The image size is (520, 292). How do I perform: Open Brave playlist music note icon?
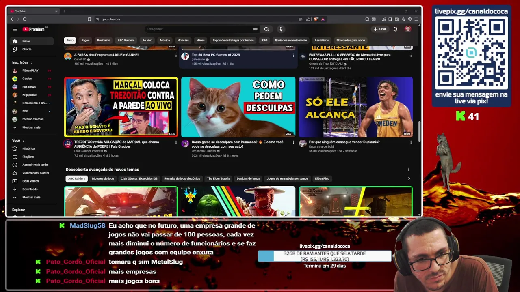coord(384,19)
